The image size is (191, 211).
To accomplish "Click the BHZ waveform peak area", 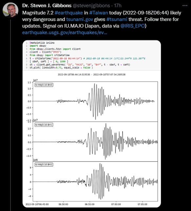I will point(95,101).
